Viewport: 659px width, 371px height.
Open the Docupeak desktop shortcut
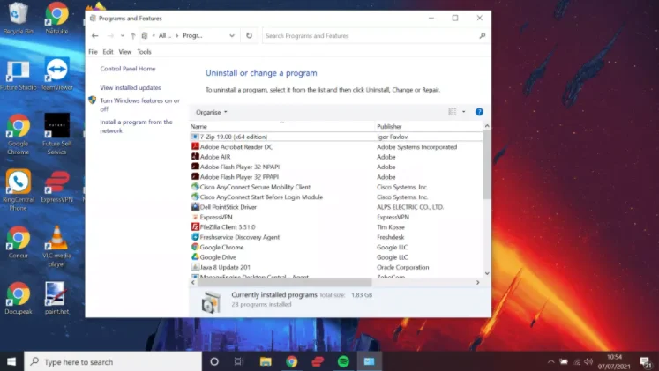18,298
